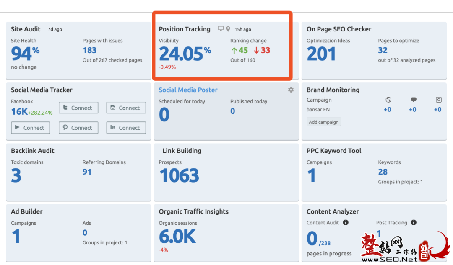Click the 91 referring domains value
The height and width of the screenshot is (265, 453).
click(87, 172)
